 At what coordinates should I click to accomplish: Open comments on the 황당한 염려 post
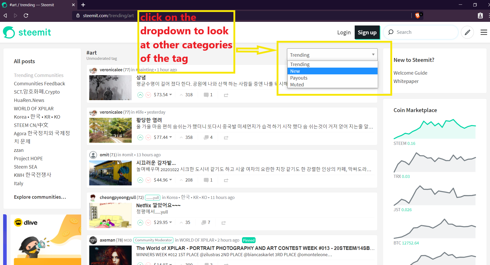point(206,137)
